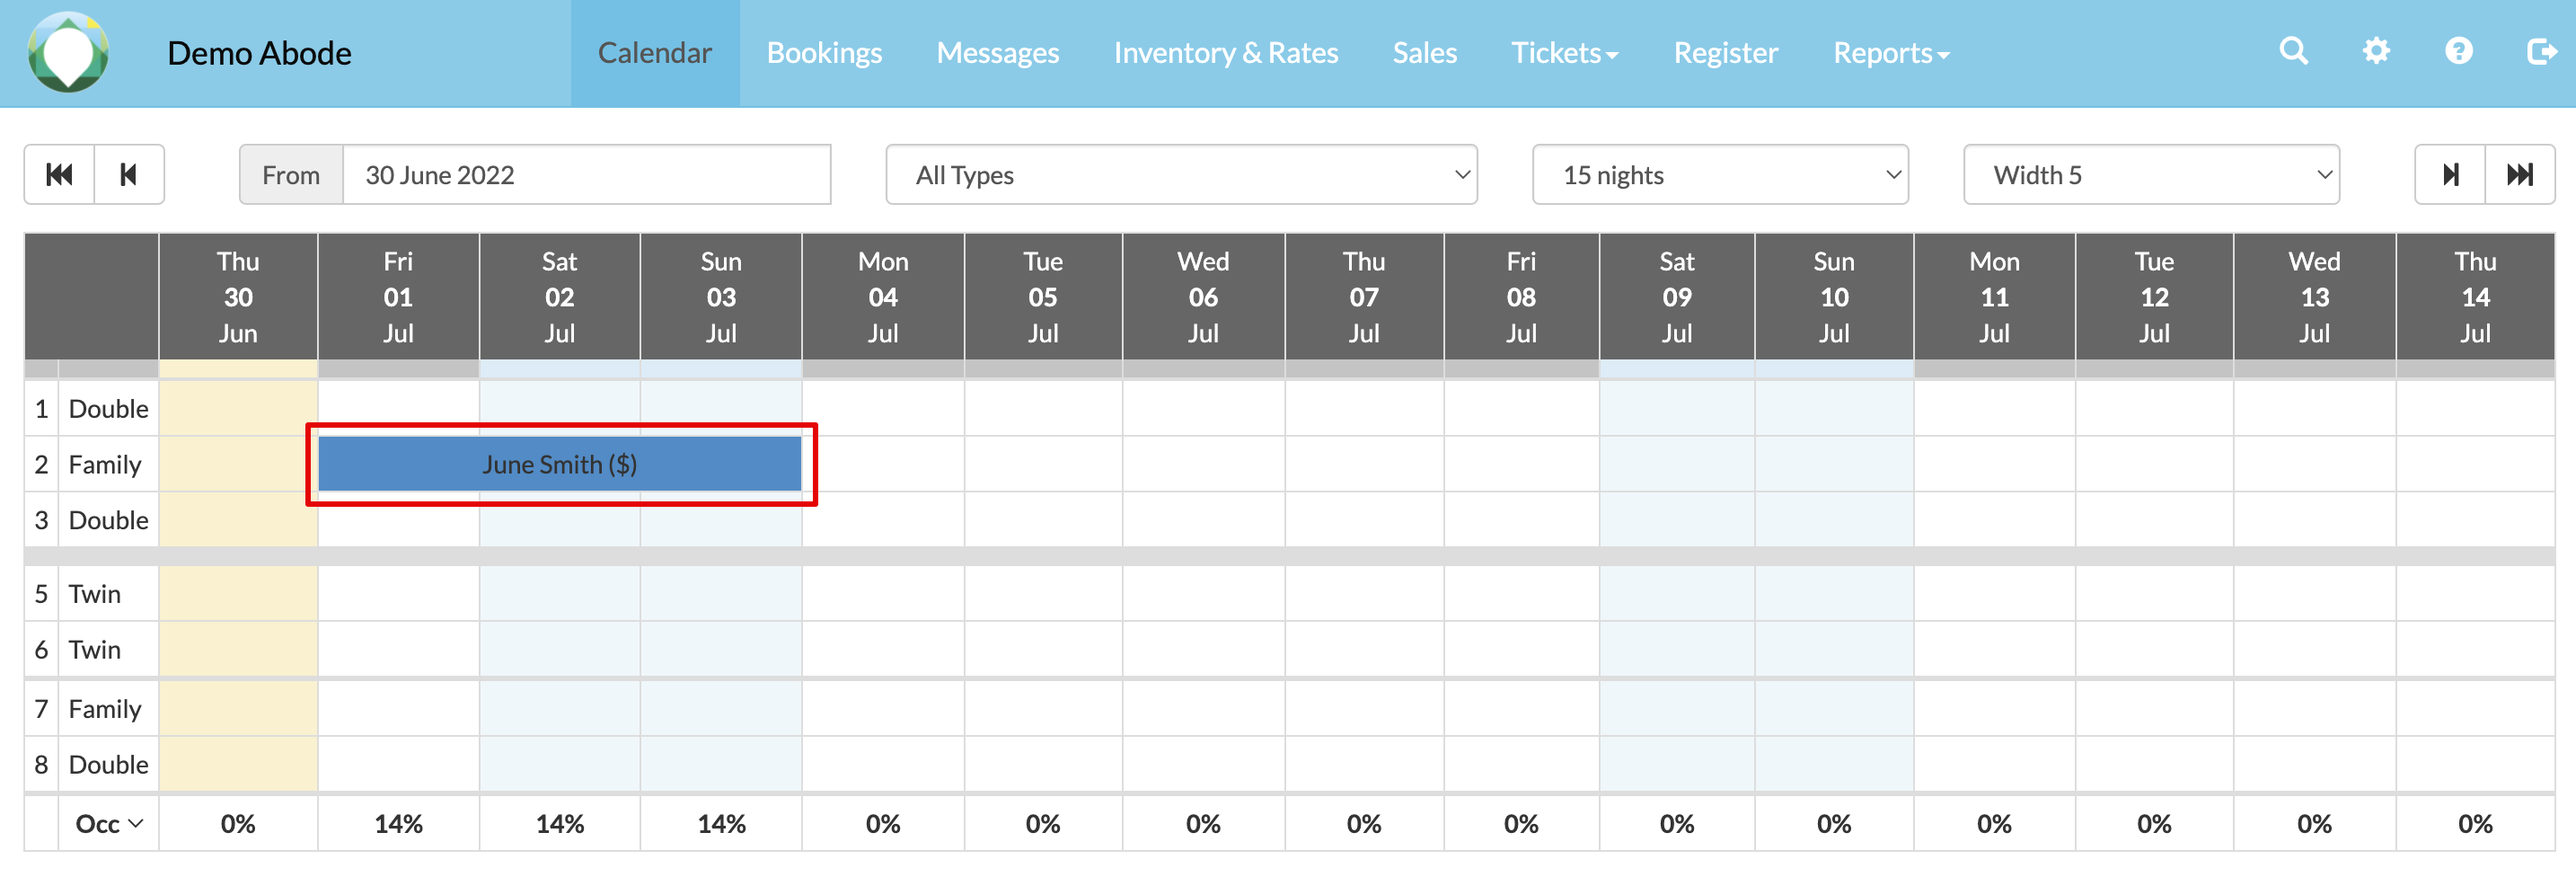The height and width of the screenshot is (877, 2576).
Task: Click the logout icon
Action: pyautogui.click(x=2541, y=51)
